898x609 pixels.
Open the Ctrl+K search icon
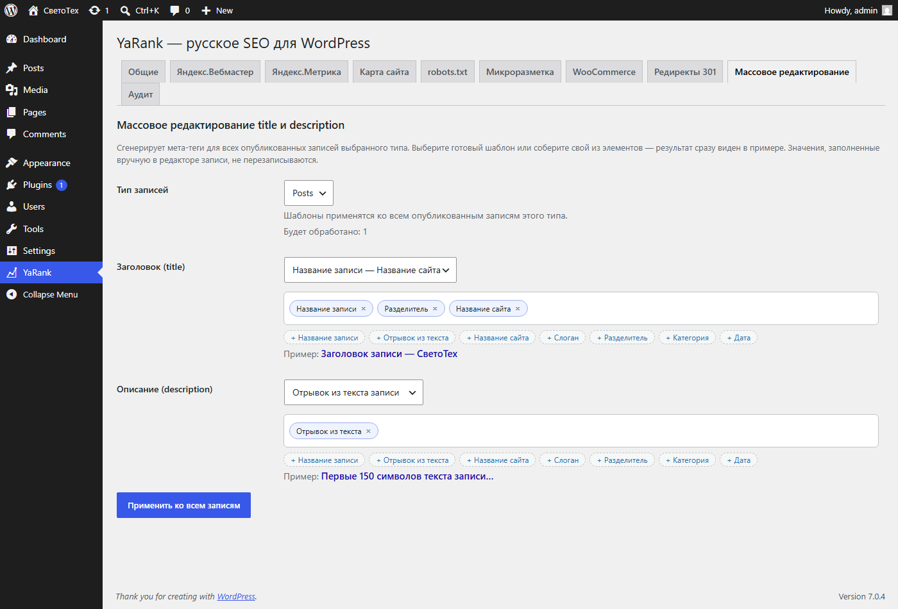coord(126,10)
